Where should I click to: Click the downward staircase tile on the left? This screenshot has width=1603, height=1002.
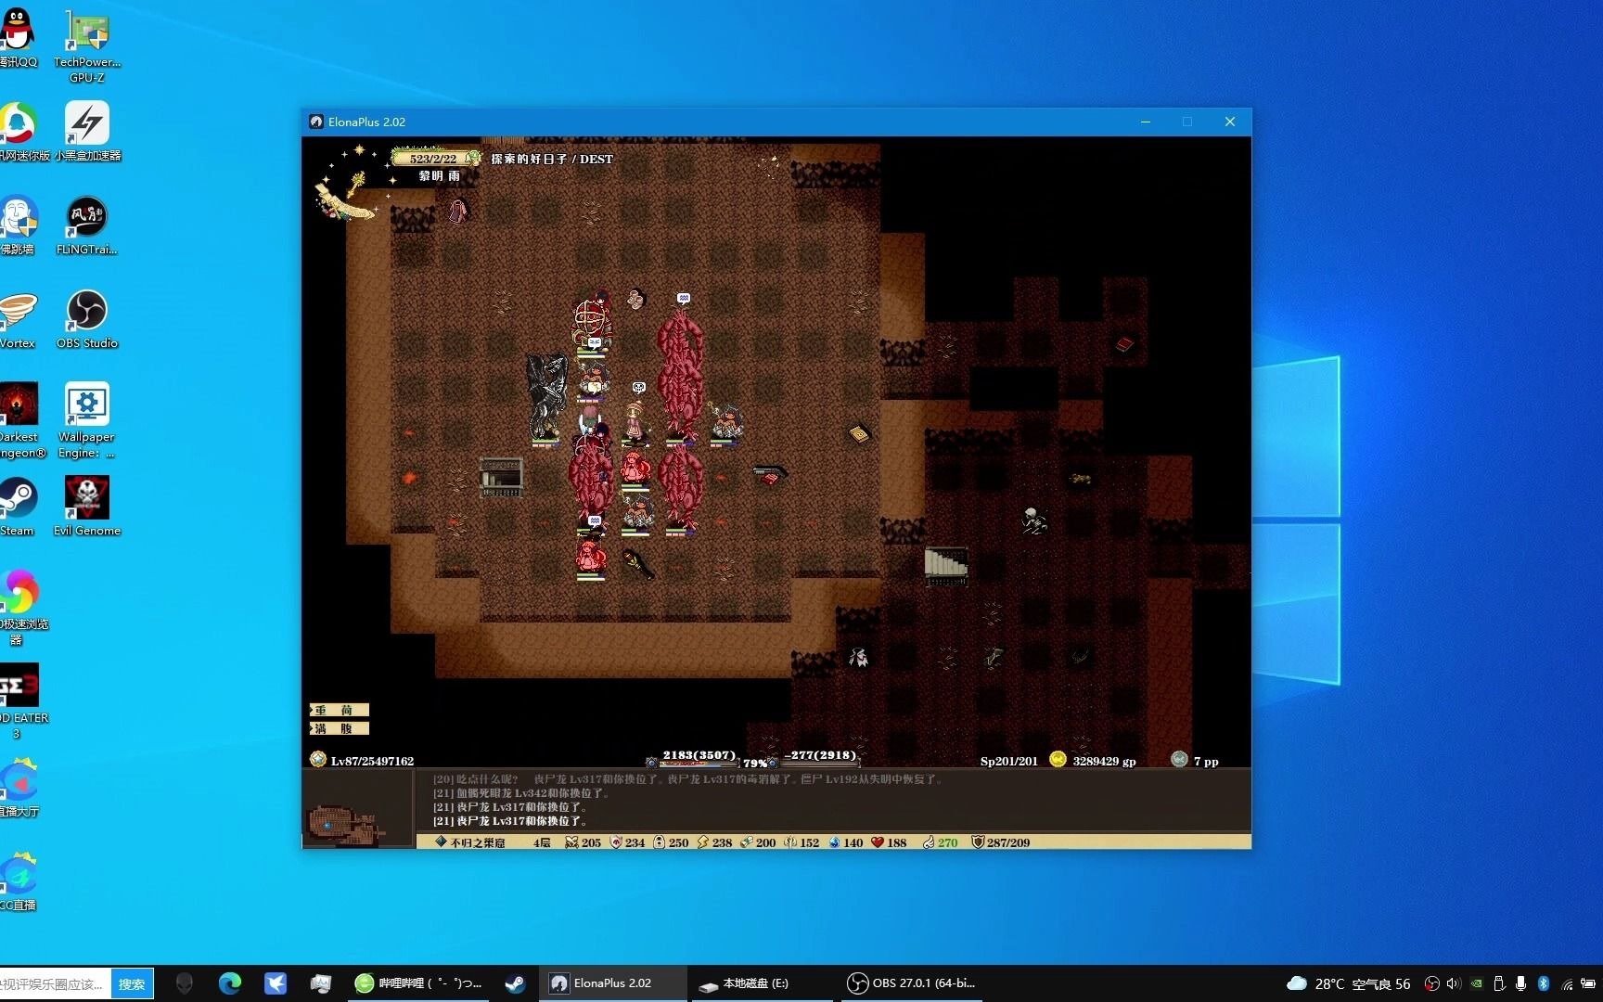[x=501, y=477]
